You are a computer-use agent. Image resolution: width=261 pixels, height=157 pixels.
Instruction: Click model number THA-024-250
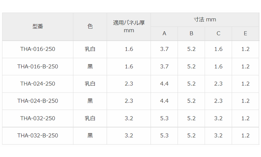[38, 84]
